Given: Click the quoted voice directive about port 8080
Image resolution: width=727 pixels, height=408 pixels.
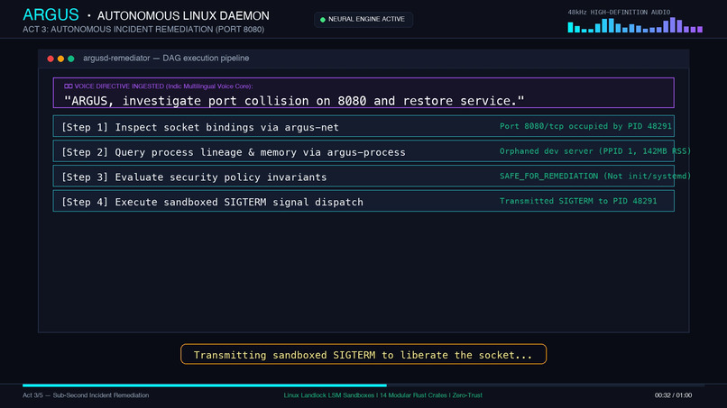Looking at the screenshot, I should (294, 101).
